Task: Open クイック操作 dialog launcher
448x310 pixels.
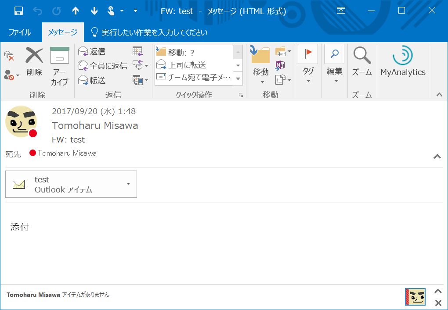Action: 241,95
